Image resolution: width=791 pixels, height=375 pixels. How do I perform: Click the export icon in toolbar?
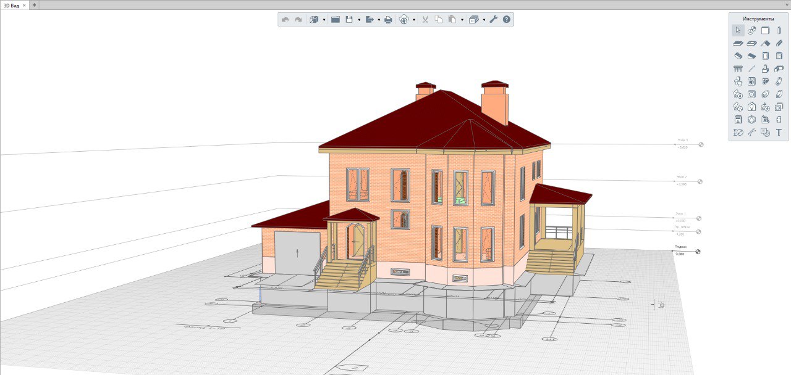click(370, 20)
